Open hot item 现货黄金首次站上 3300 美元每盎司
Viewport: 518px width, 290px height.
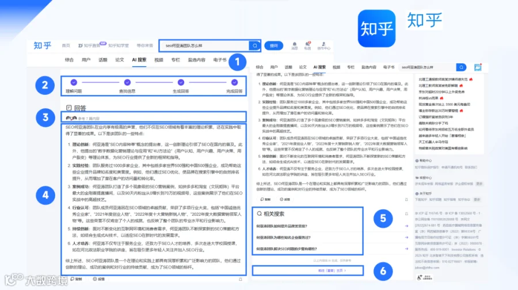(x=444, y=104)
